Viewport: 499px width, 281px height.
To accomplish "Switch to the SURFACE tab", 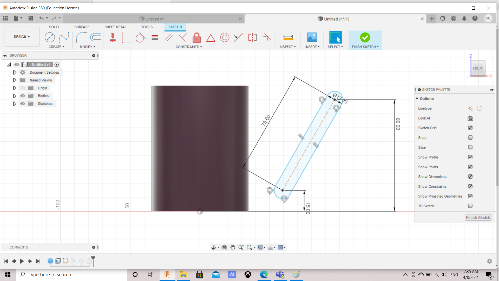I will tap(82, 27).
